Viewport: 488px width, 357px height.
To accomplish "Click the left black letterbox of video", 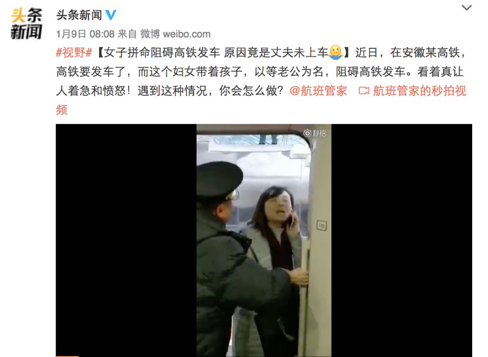I will click(126, 240).
